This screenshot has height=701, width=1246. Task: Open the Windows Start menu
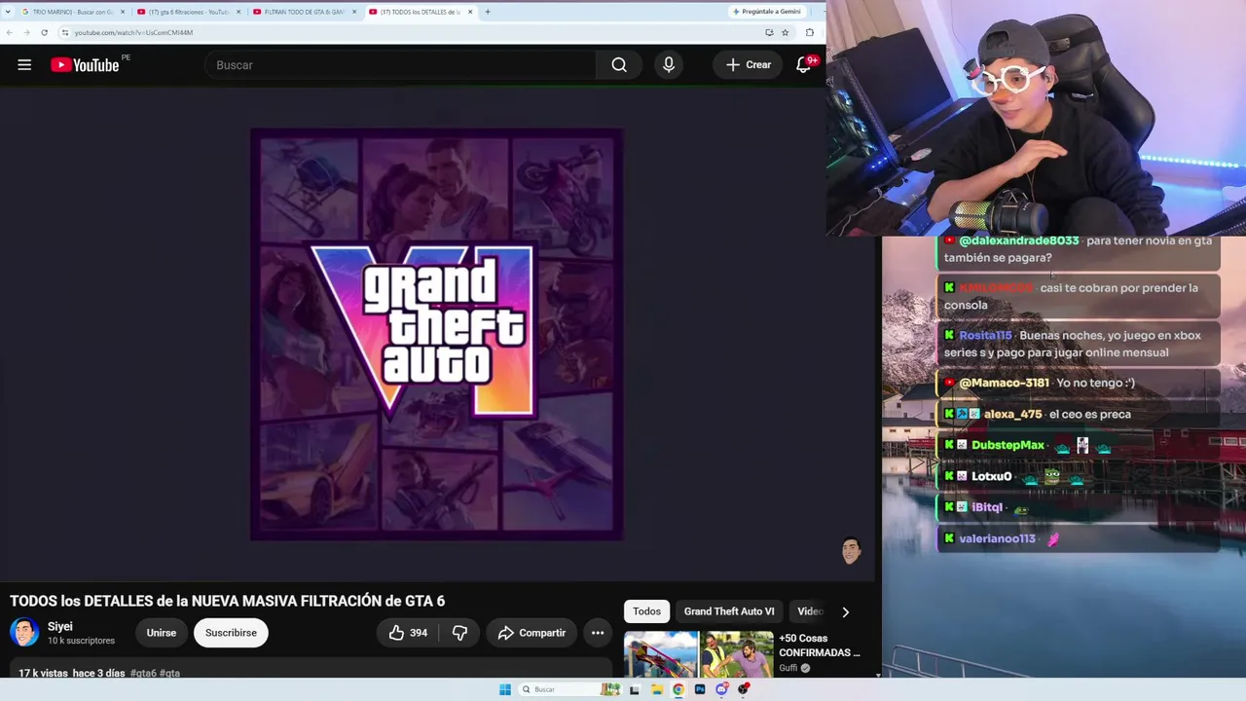pos(505,689)
